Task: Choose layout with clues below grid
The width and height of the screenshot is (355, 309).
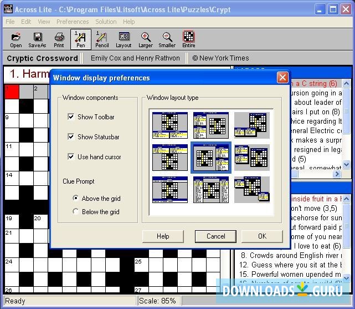Action: tap(170, 125)
